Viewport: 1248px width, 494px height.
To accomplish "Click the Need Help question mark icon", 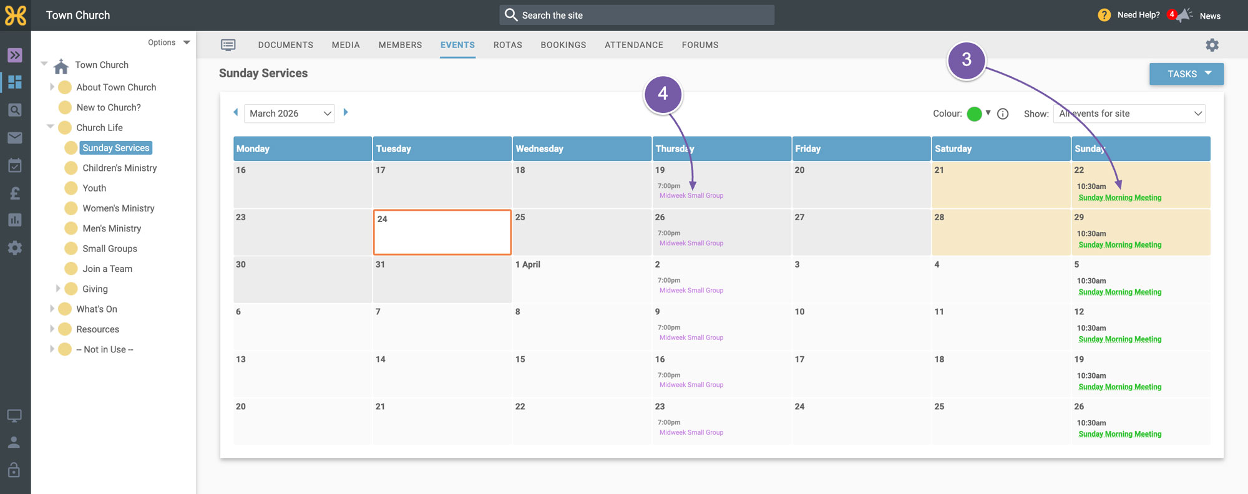I will [x=1104, y=15].
